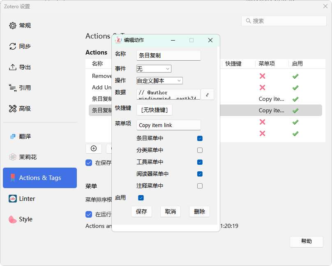
Task: Select the Actions & Tags pane
Action: click(x=40, y=178)
